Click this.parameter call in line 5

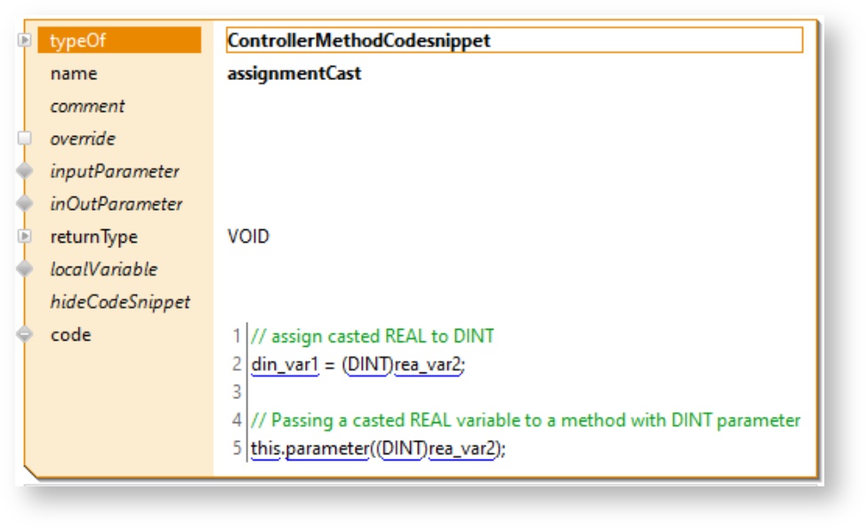pos(309,449)
